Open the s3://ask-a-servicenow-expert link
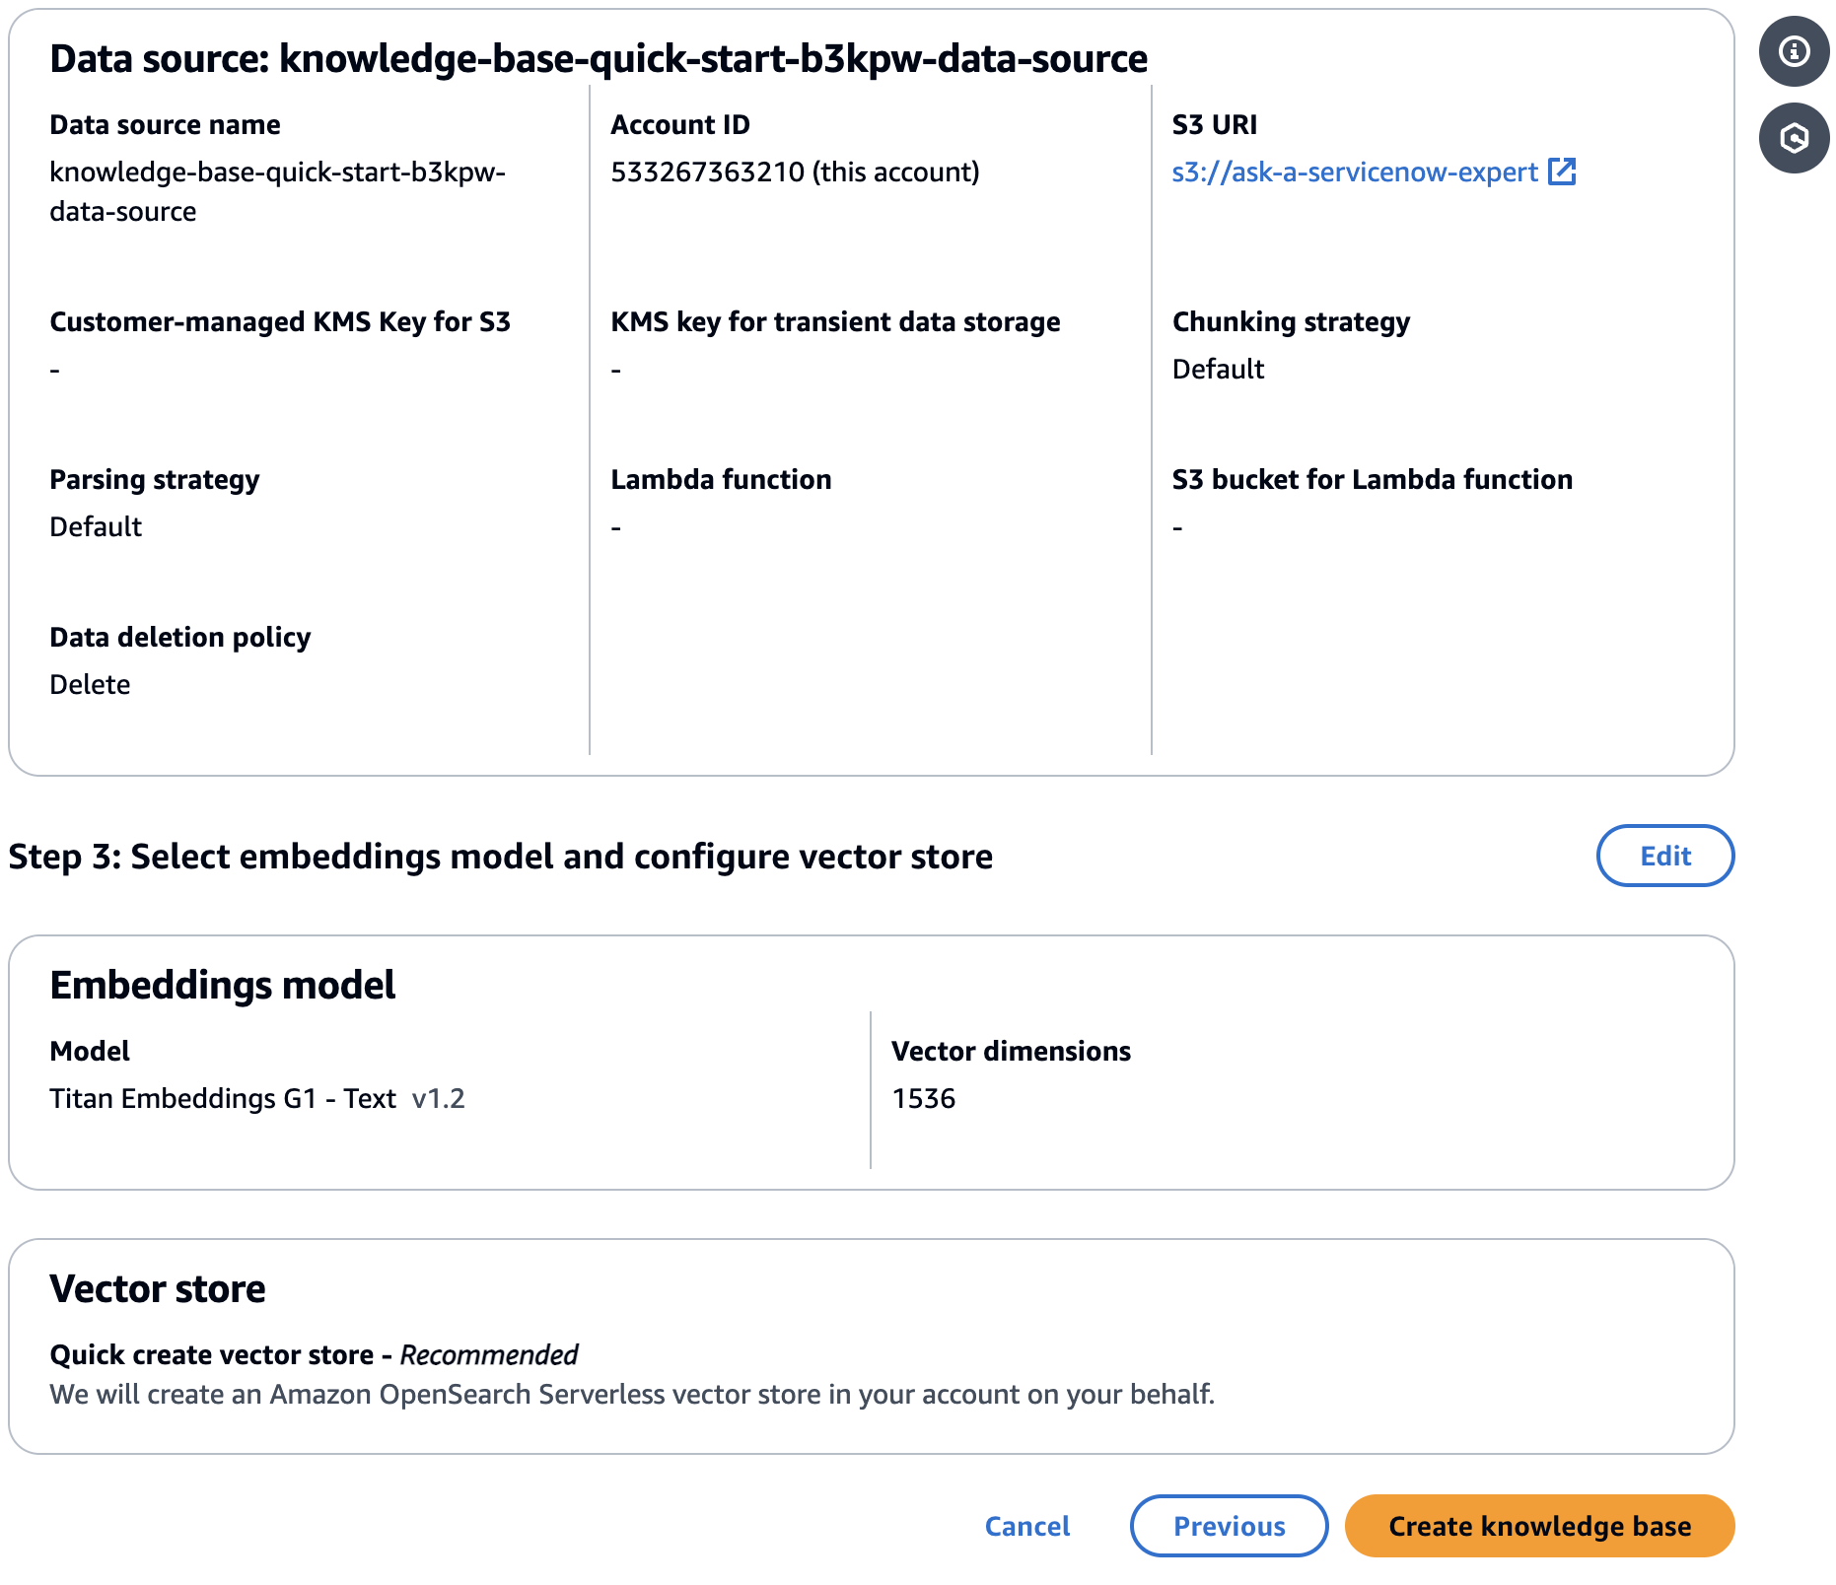 click(x=1354, y=172)
